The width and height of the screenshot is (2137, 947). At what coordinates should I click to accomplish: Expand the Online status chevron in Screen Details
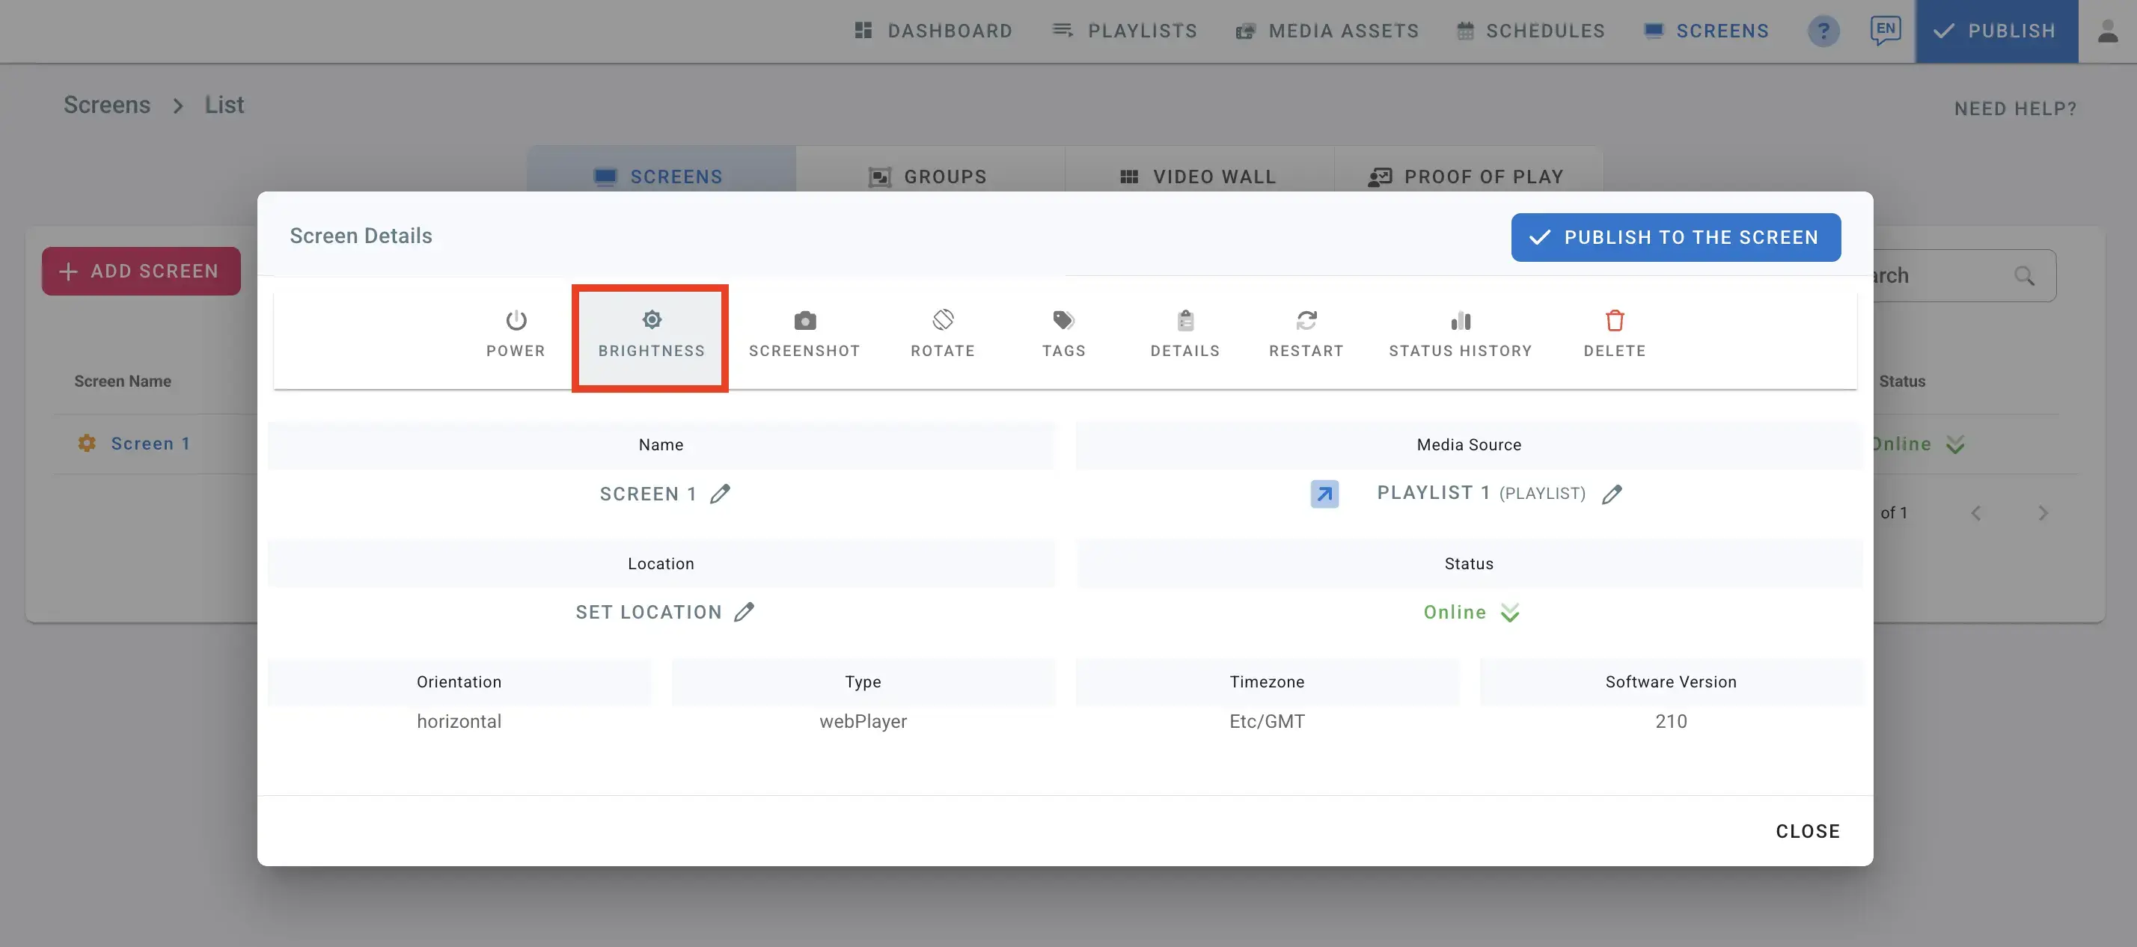coord(1510,612)
